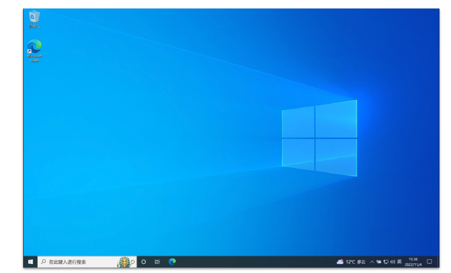Open the 12°C weather widget
Image resolution: width=451 pixels, height=273 pixels.
(x=351, y=262)
